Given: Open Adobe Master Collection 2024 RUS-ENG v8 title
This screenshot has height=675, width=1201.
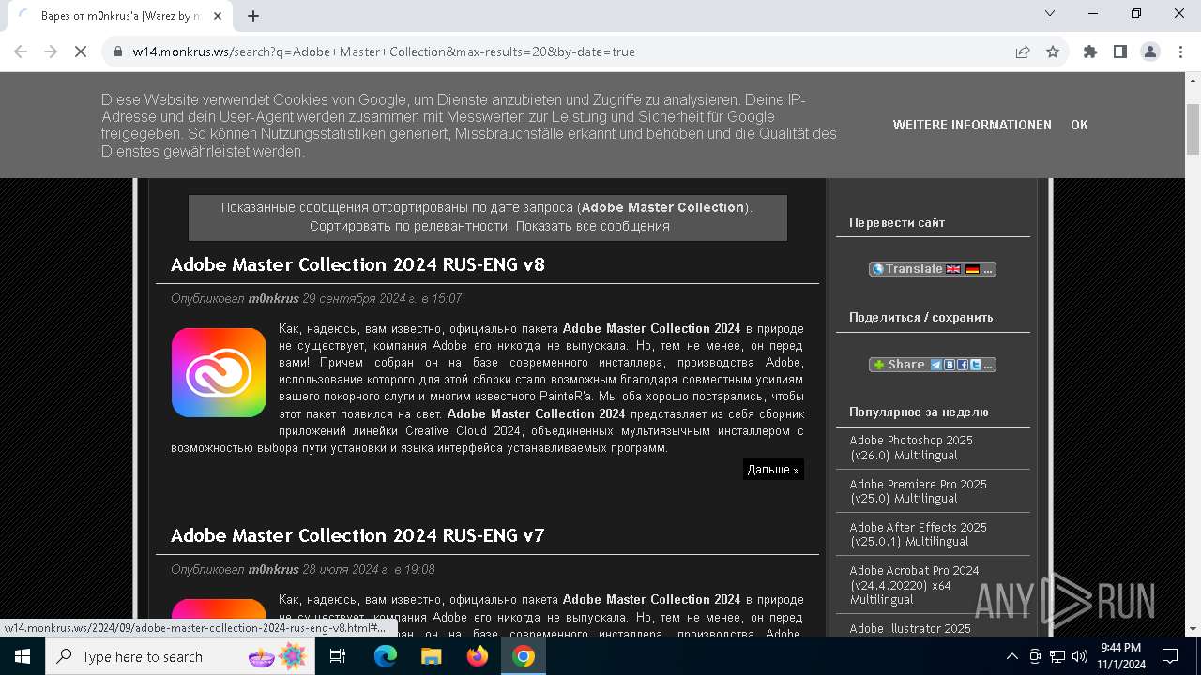Looking at the screenshot, I should (x=357, y=264).
